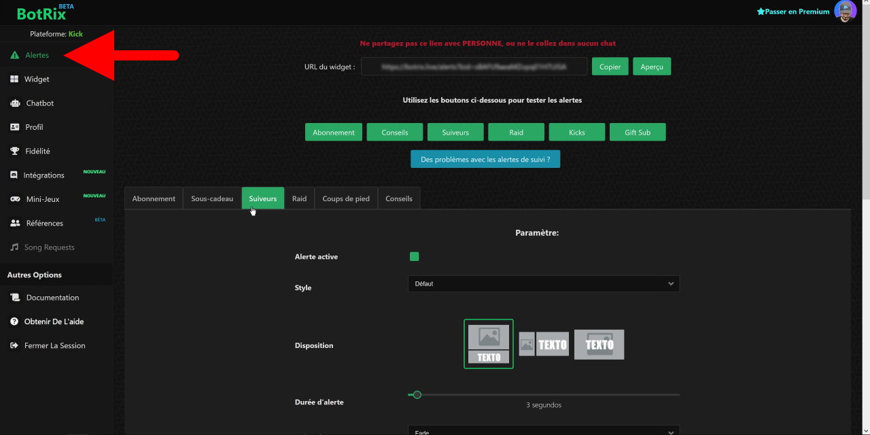Click the Song Requests music note icon
This screenshot has width=870, height=435.
click(x=14, y=247)
